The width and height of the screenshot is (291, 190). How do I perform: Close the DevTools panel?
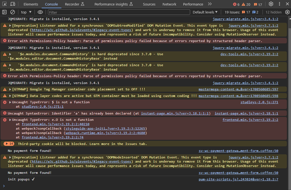(x=287, y=4)
